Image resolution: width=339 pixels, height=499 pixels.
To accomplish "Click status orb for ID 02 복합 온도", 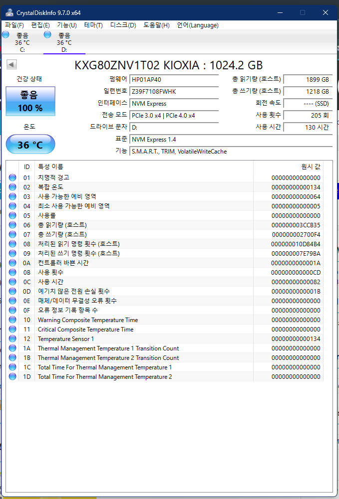I will [x=12, y=187].
